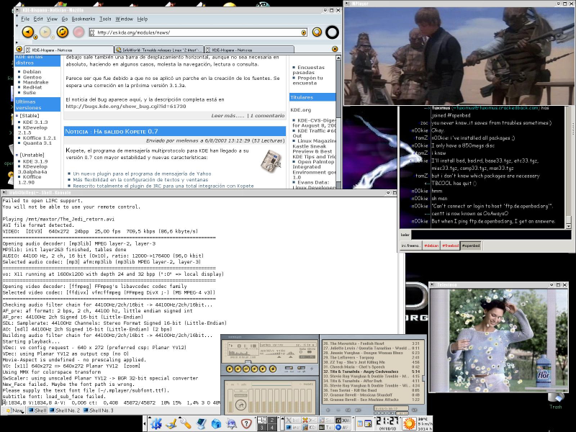The image size is (576, 432).
Task: Open the terminal monitor icon on the panel
Action: point(201,423)
